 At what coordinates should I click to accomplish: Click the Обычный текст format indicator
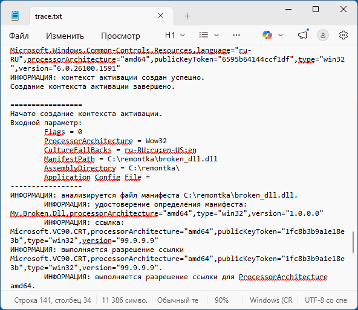point(178,300)
